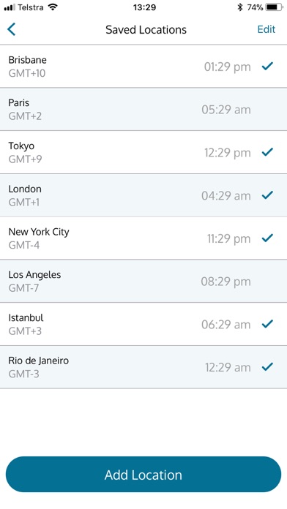Tap the back arrow icon
The height and width of the screenshot is (509, 287).
tap(12, 29)
